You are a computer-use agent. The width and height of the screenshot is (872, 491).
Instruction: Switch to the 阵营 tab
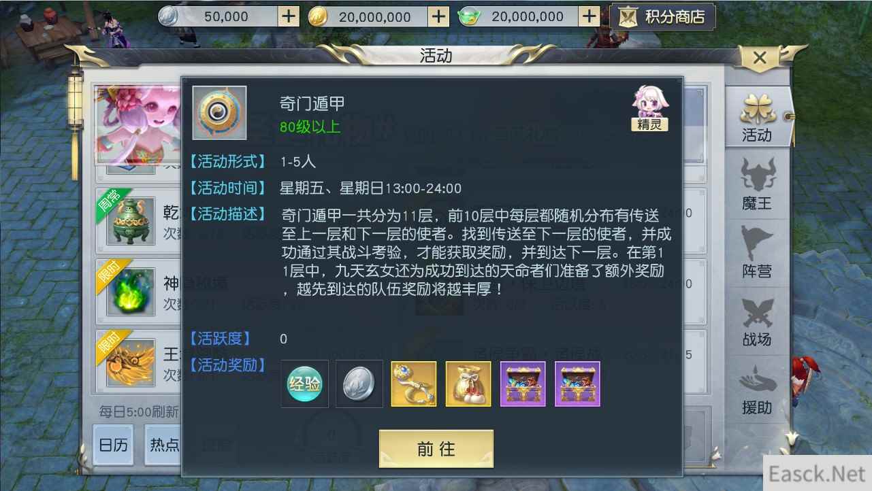(x=757, y=253)
